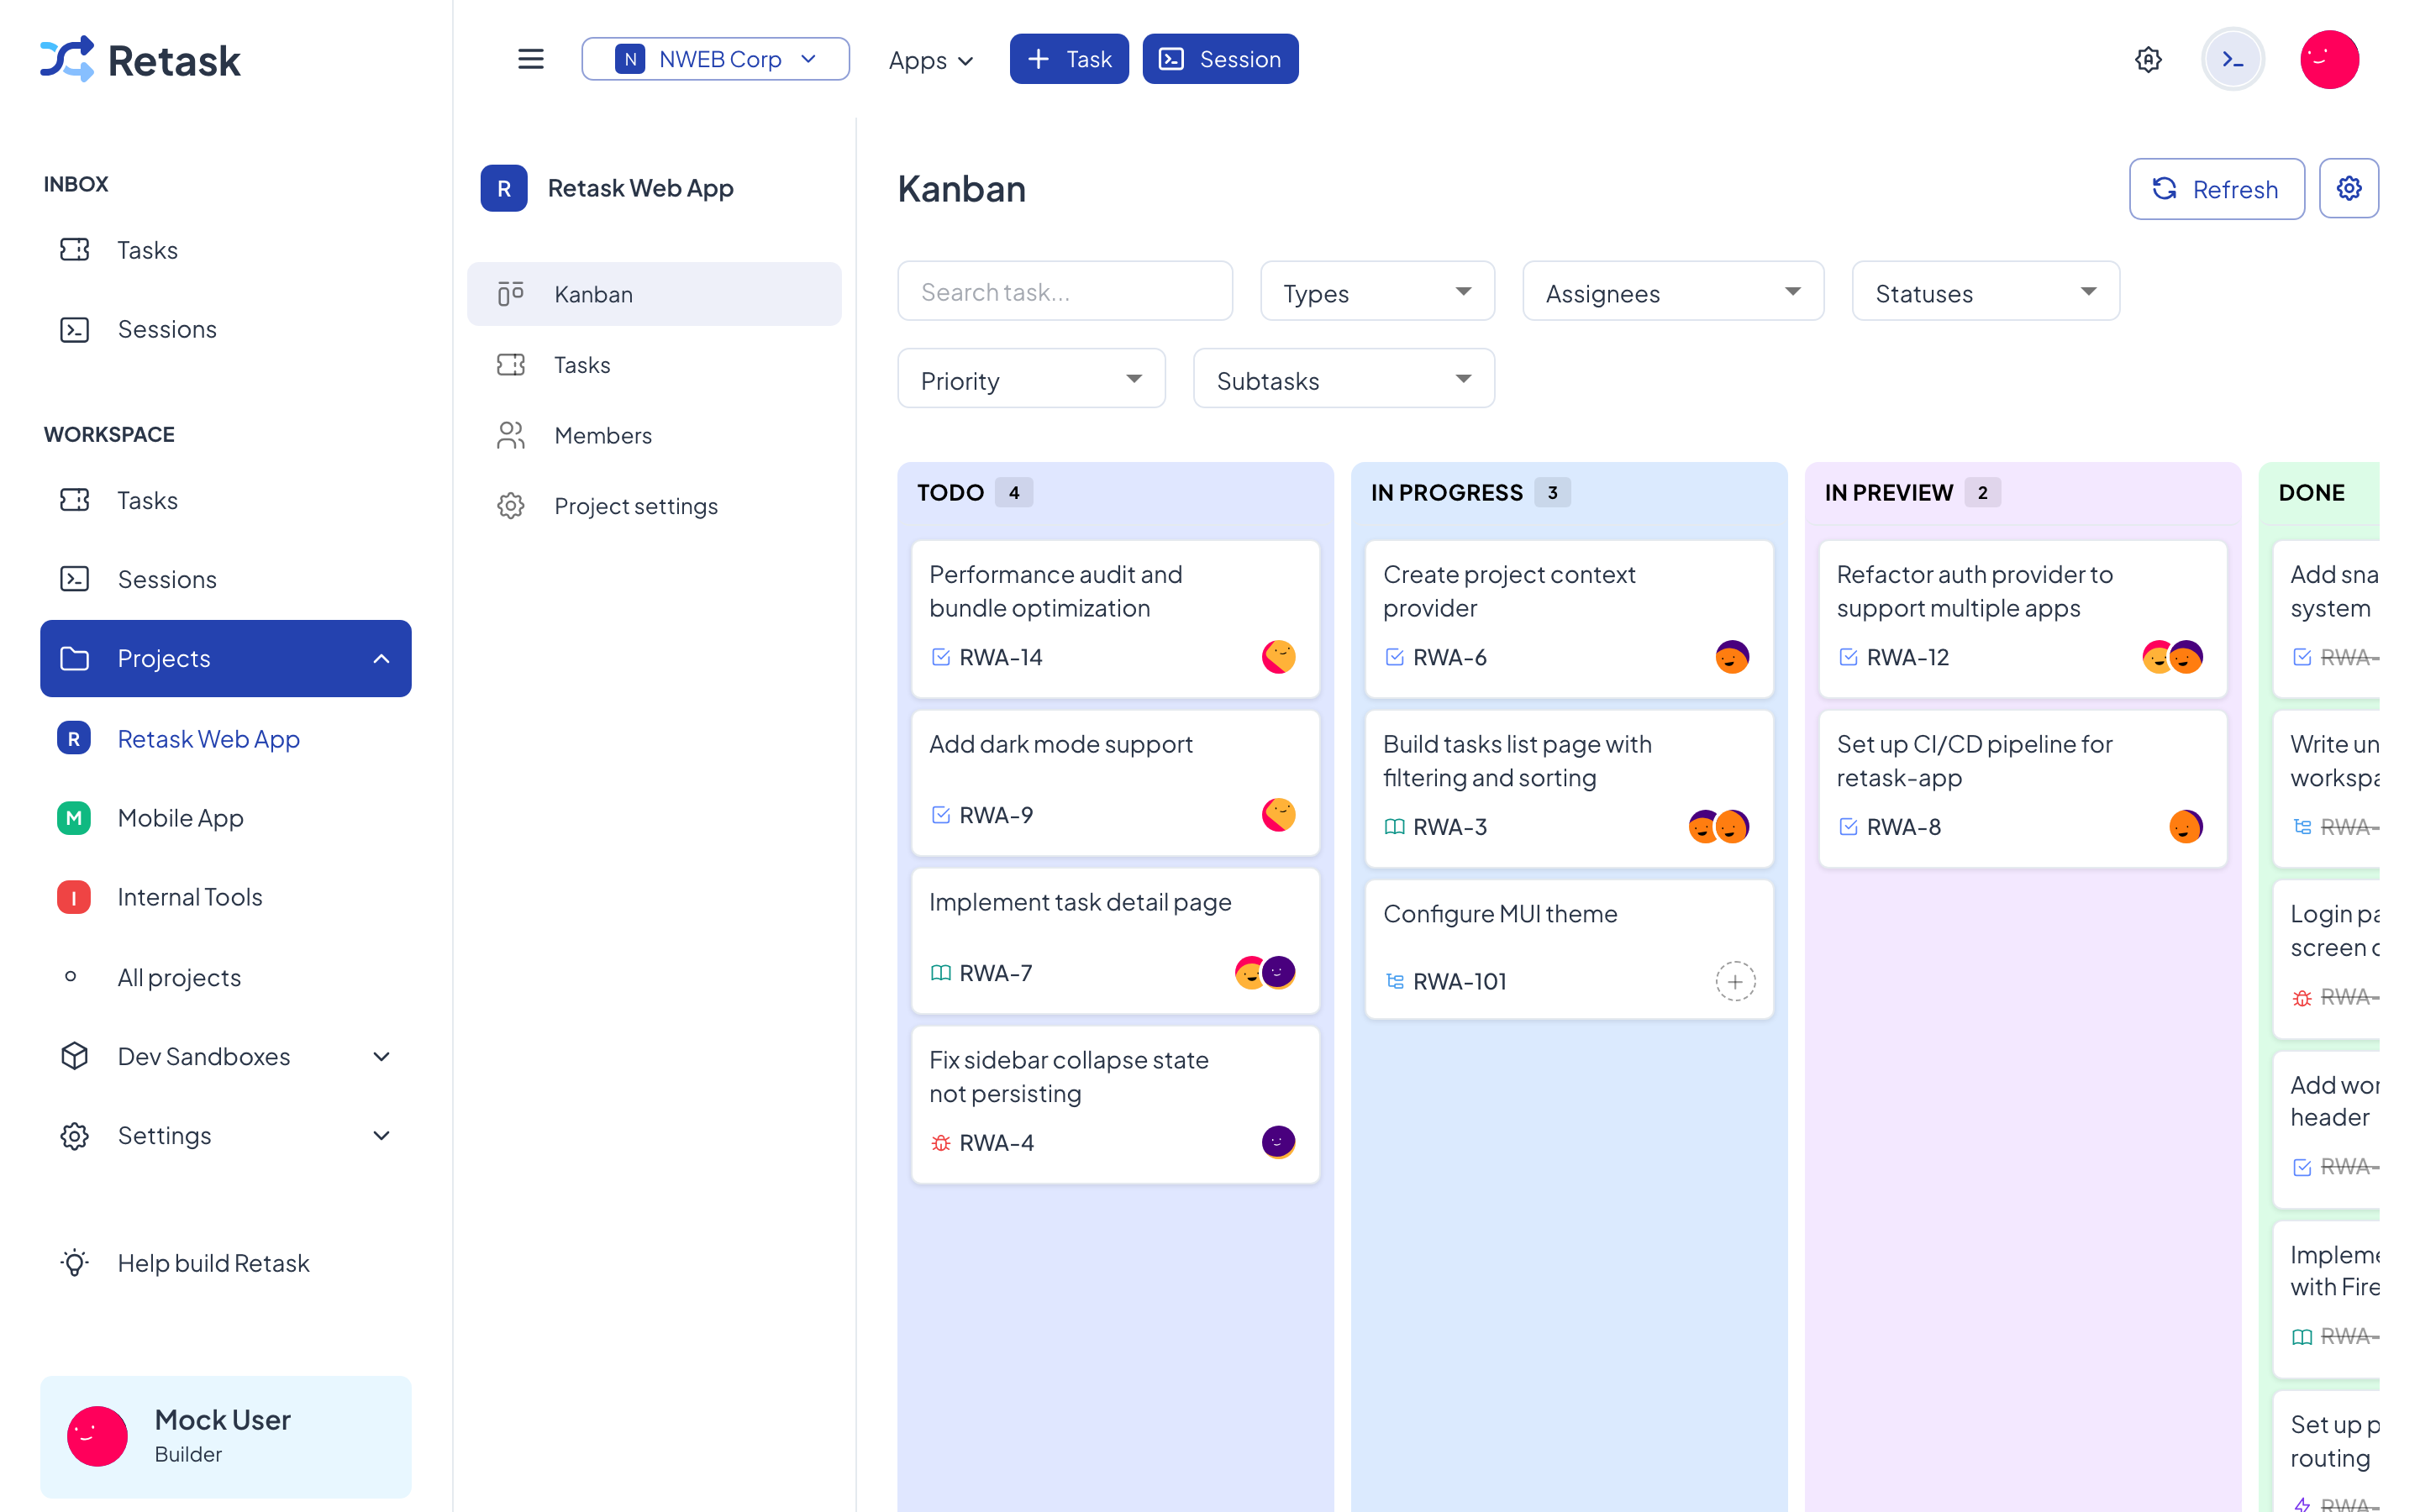Viewport: 2420px width, 1512px height.
Task: Click the avatar on RWA-6 card
Action: tap(1732, 657)
